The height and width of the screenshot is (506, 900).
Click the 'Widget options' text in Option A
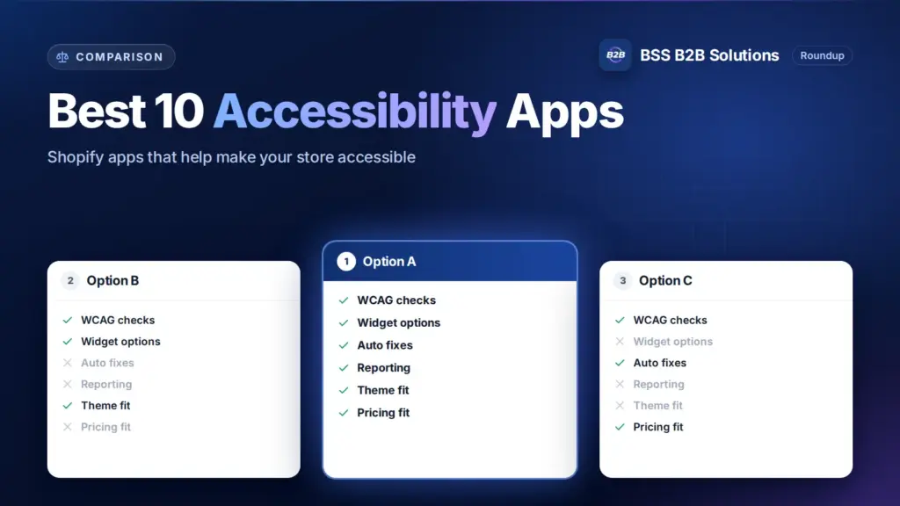point(398,323)
